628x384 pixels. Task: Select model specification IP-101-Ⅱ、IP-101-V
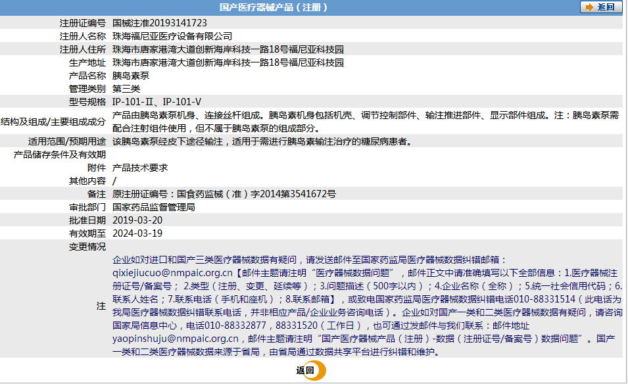[x=156, y=102]
